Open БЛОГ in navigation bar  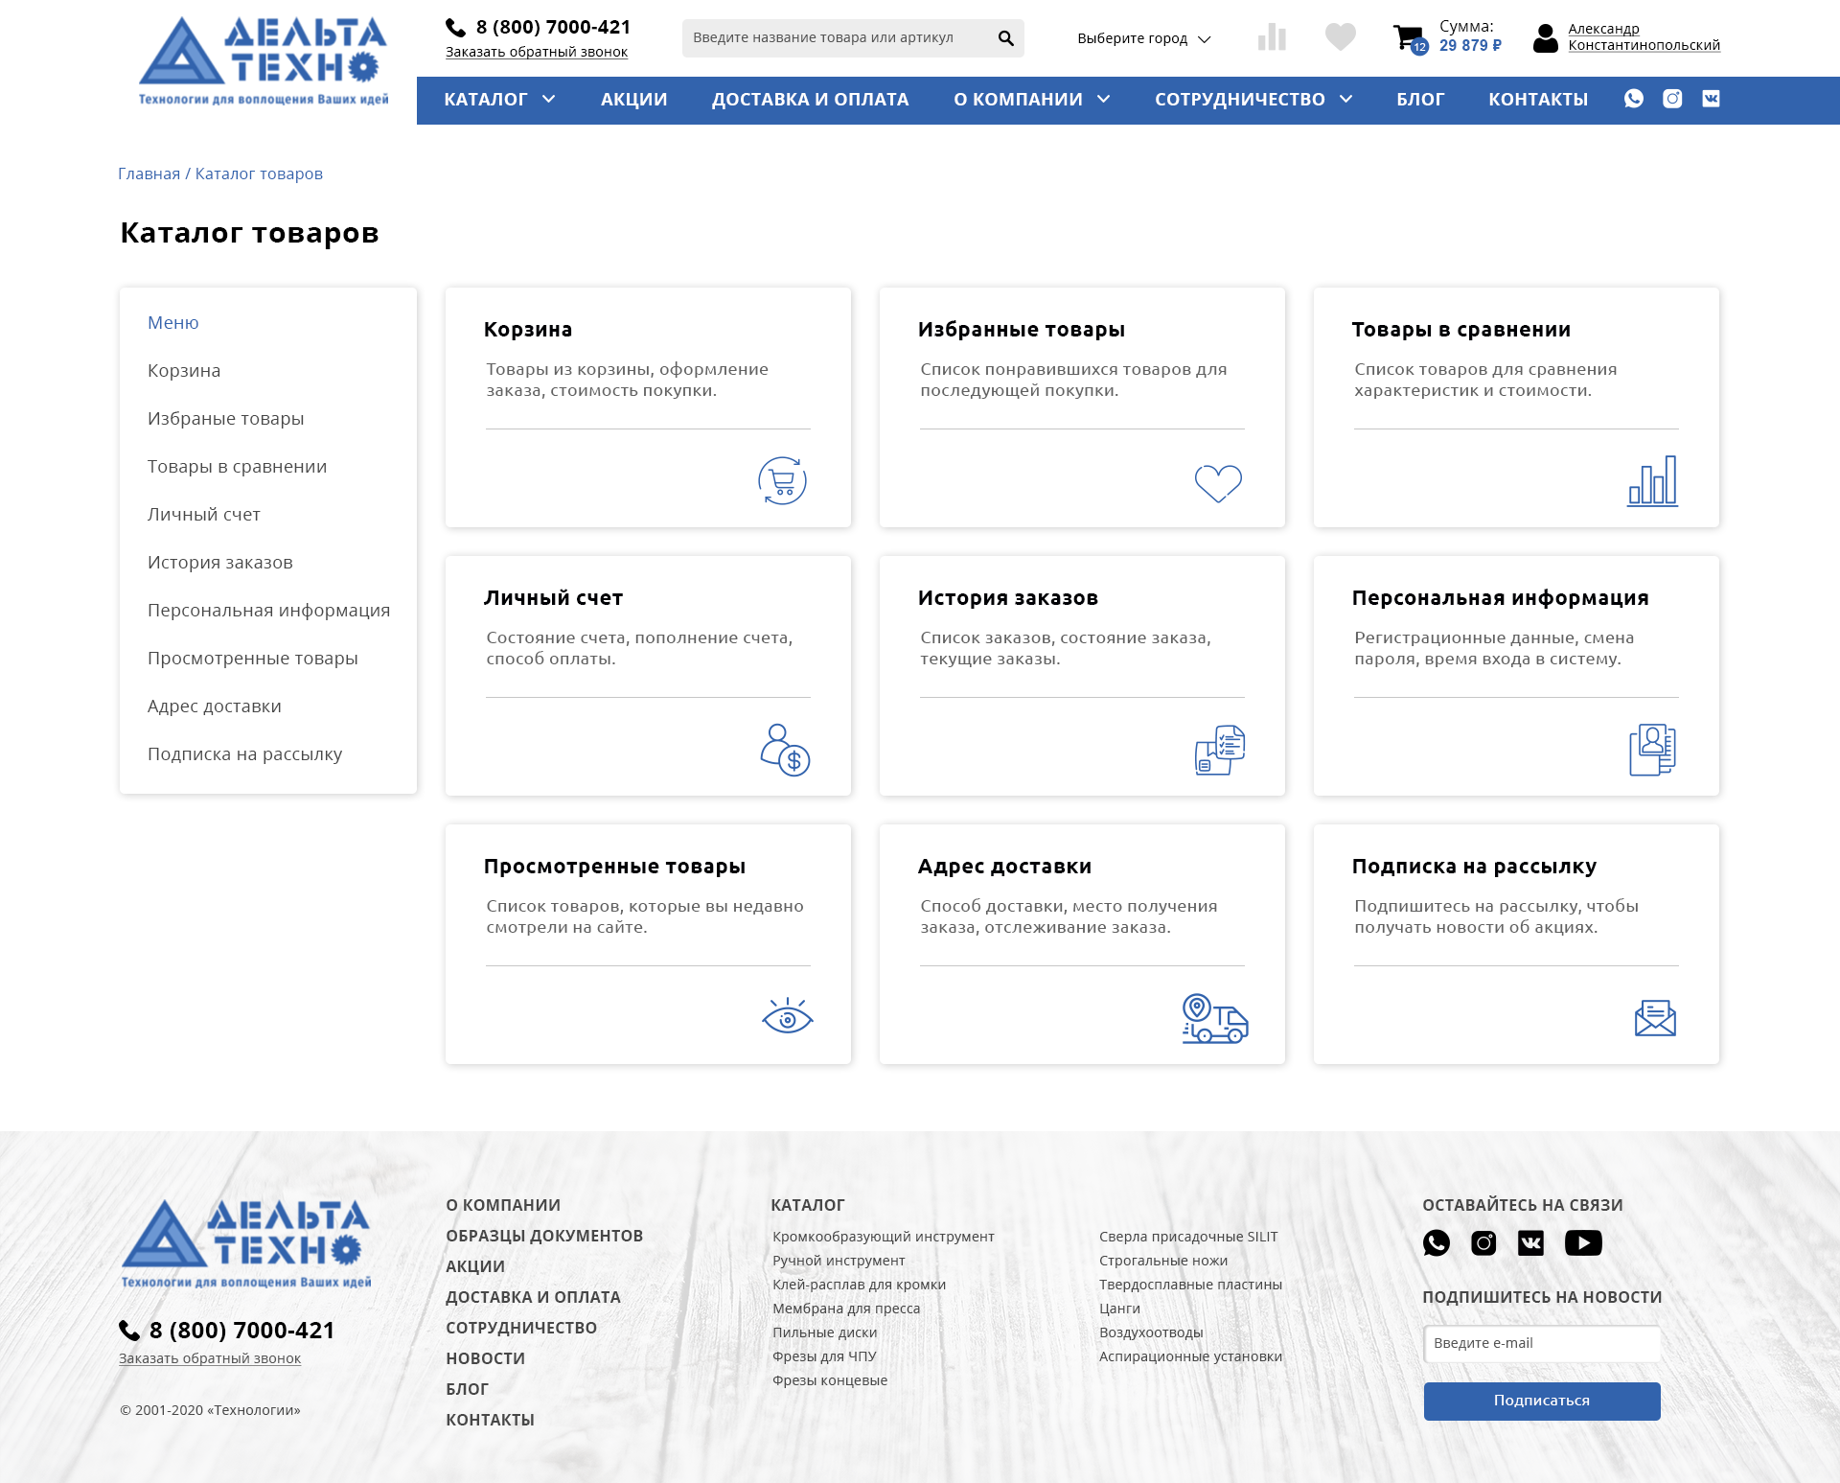tap(1420, 100)
